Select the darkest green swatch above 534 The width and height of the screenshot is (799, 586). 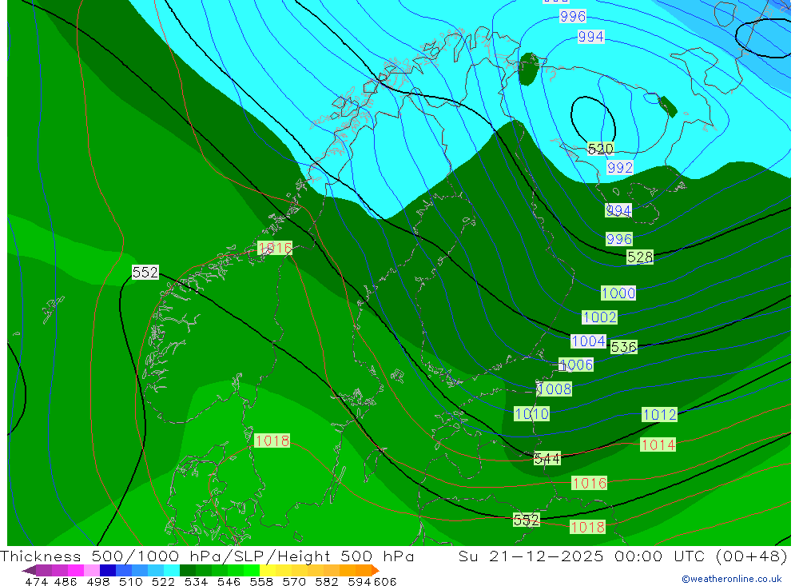pos(188,570)
